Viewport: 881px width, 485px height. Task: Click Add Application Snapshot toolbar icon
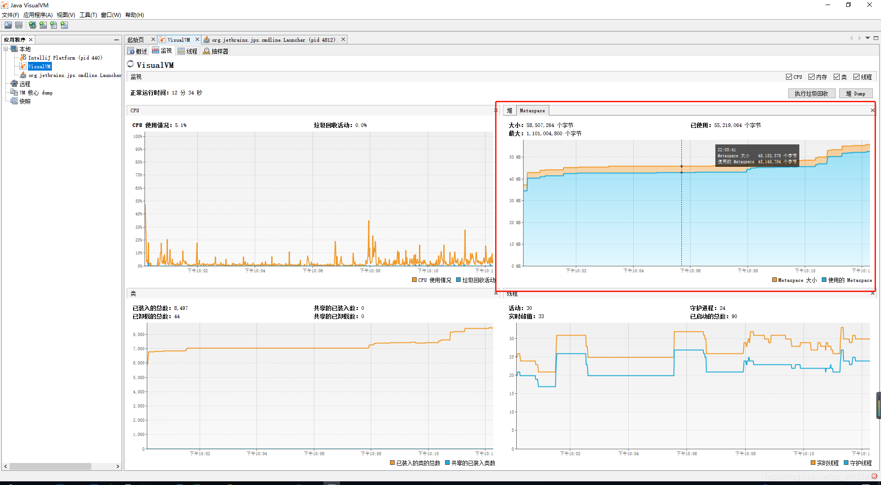(64, 25)
